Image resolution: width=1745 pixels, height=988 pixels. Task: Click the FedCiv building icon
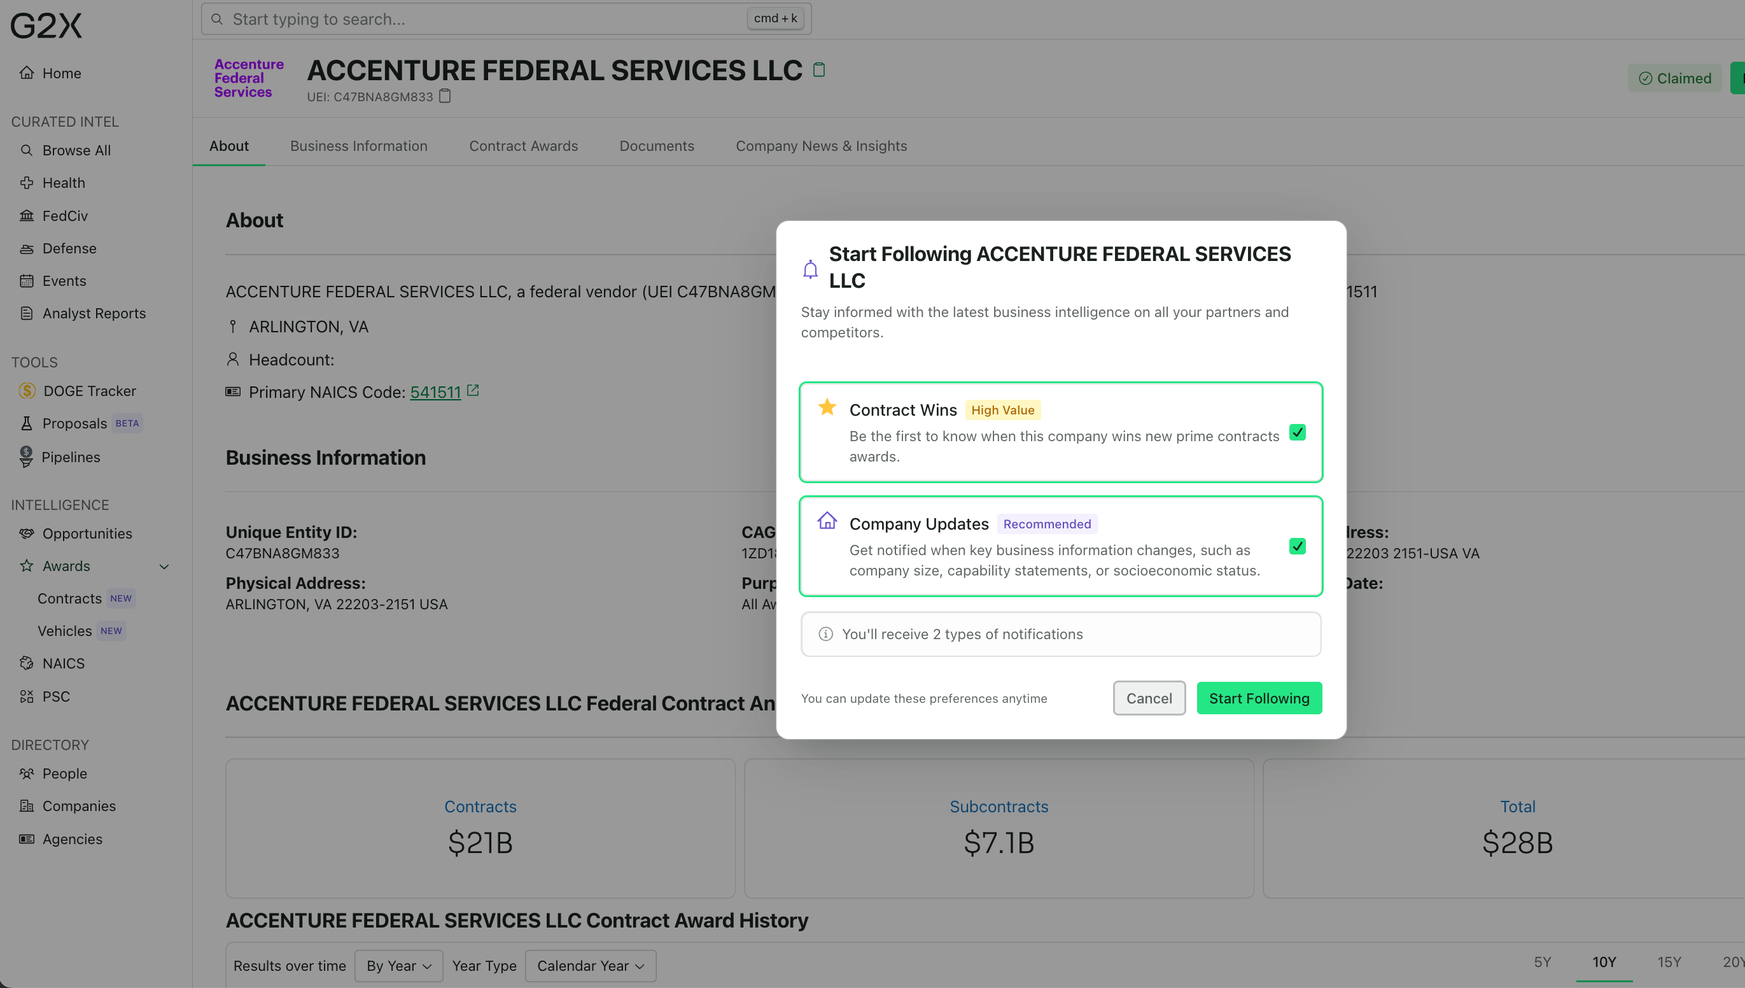point(27,215)
